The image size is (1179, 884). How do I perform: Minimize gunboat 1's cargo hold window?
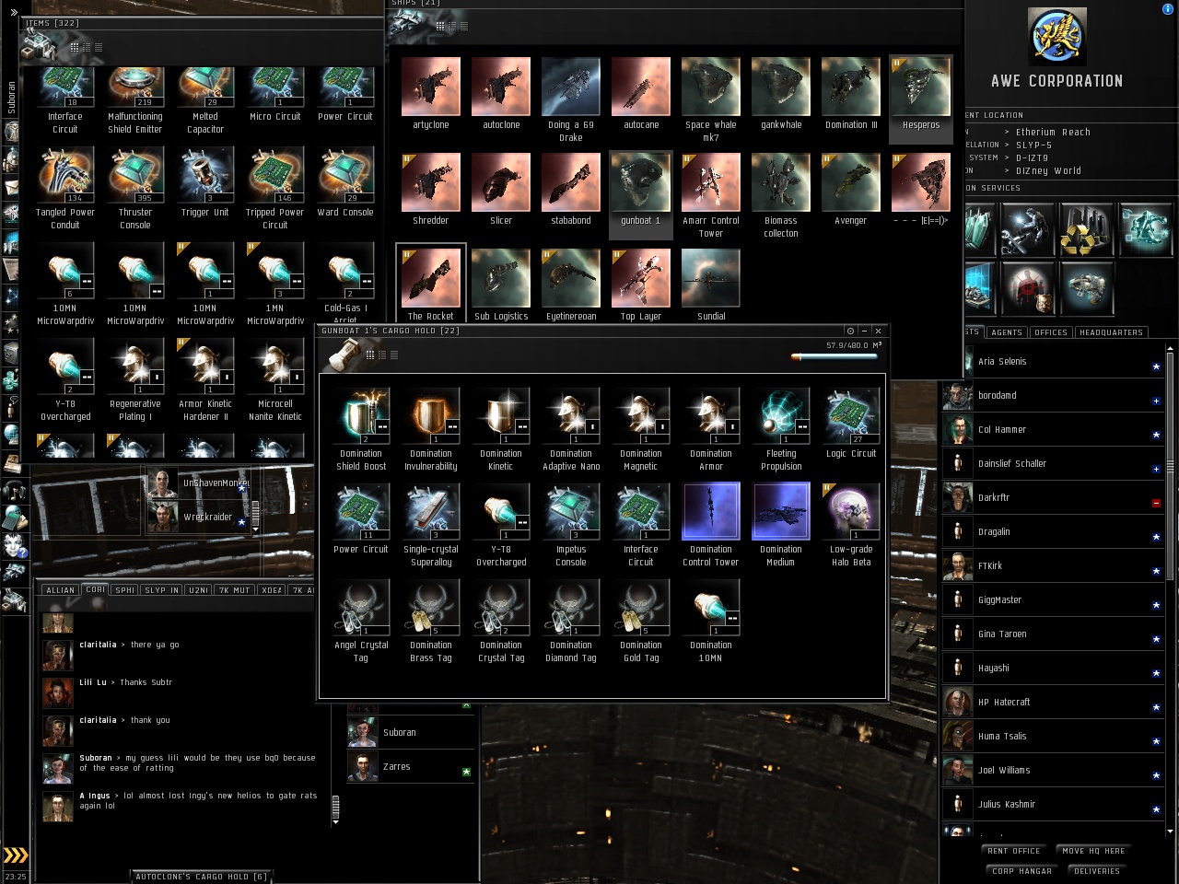864,331
